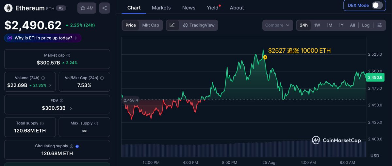Open Why is ETH's price up today
The height and width of the screenshot is (166, 392).
point(43,38)
